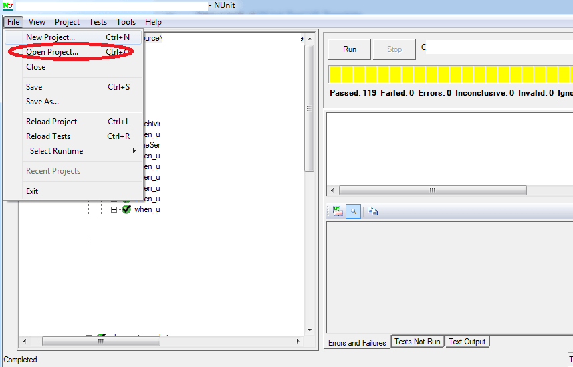573x367 pixels.
Task: Click the 'Passed: 119' result text
Action: click(x=353, y=93)
